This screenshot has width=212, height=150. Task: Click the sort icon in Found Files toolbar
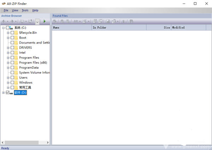pyautogui.click(x=76, y=21)
